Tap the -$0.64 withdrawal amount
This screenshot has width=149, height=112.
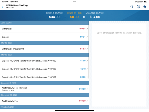tap(82, 29)
